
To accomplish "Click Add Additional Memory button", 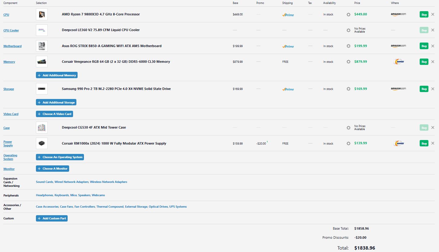I will (x=57, y=75).
